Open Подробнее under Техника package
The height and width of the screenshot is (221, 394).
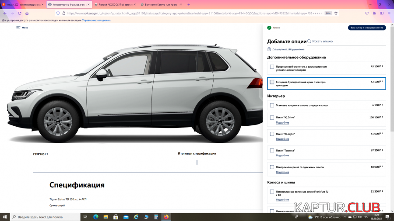coord(282,155)
